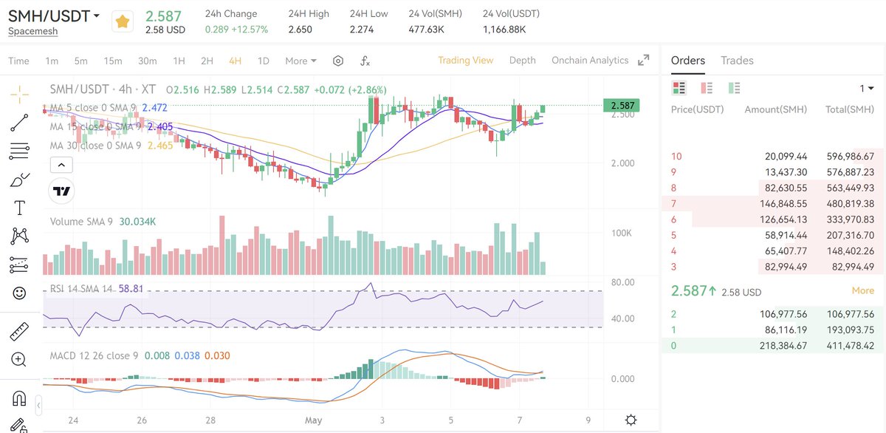Expand chart to fullscreen
This screenshot has width=886, height=433.
(644, 60)
